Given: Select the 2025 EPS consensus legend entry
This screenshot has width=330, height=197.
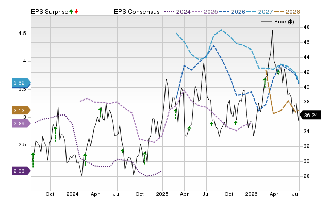Looking at the screenshot, I should pyautogui.click(x=205, y=12).
